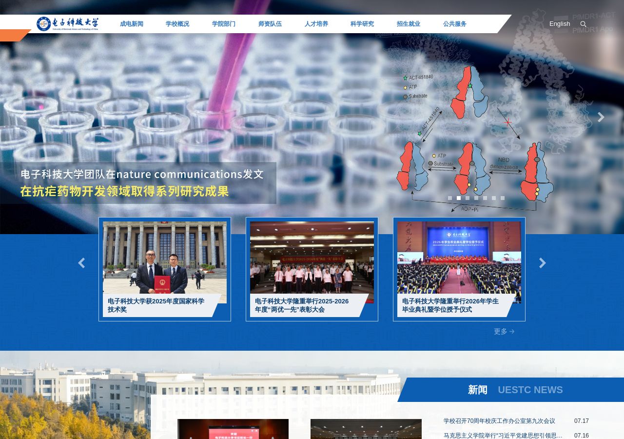Click the 07.17 news date
Screen dimensions: 624x439
pyautogui.click(x=582, y=421)
